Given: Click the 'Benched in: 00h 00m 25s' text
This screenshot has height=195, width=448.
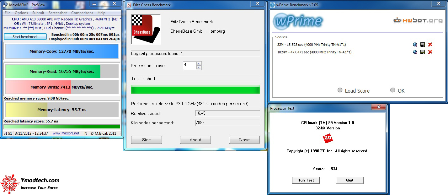Looking at the screenshot, I should click(x=85, y=35).
